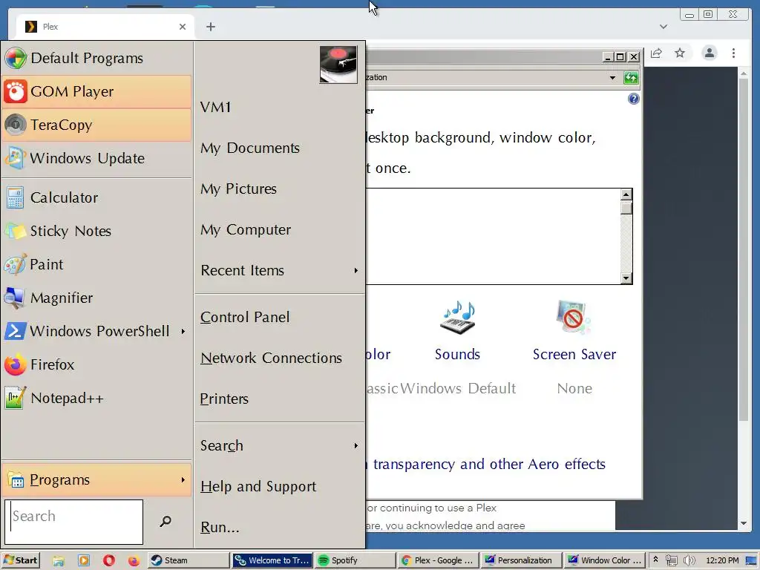Expand the Programs menu

coord(97,480)
